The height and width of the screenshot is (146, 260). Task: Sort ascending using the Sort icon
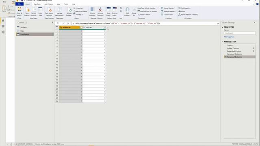tap(121, 8)
